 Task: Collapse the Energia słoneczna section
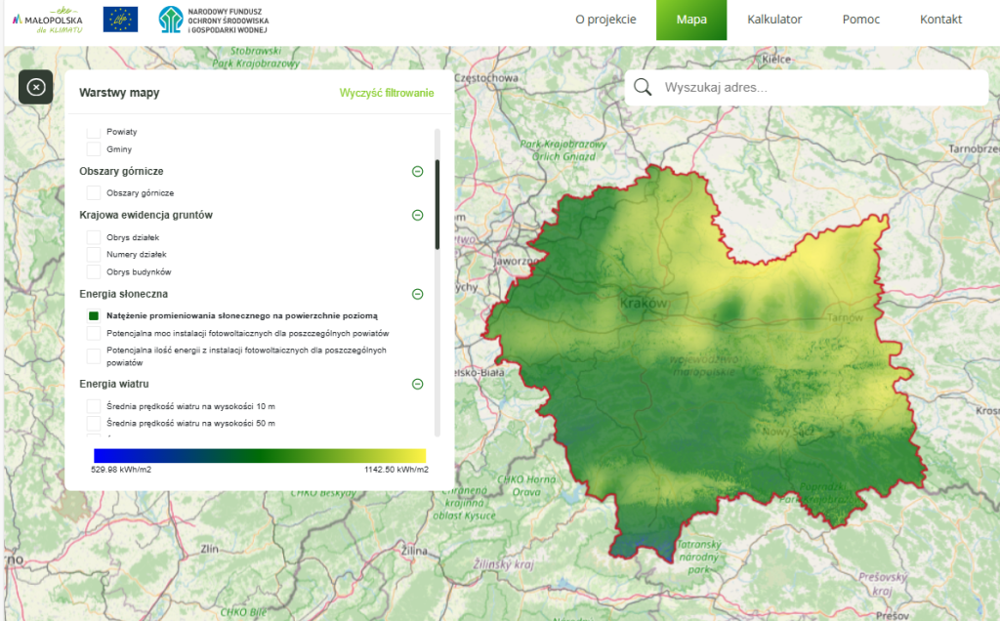417,293
